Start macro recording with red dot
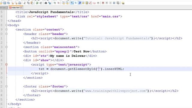Viewport: 192px width, 108px height. [103, 3]
